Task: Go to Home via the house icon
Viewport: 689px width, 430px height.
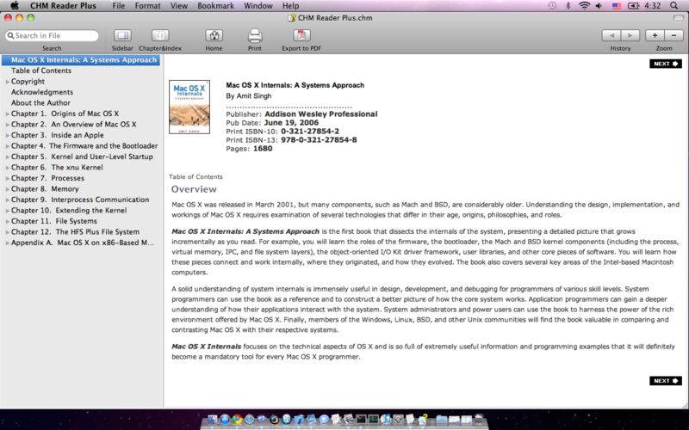Action: click(214, 35)
